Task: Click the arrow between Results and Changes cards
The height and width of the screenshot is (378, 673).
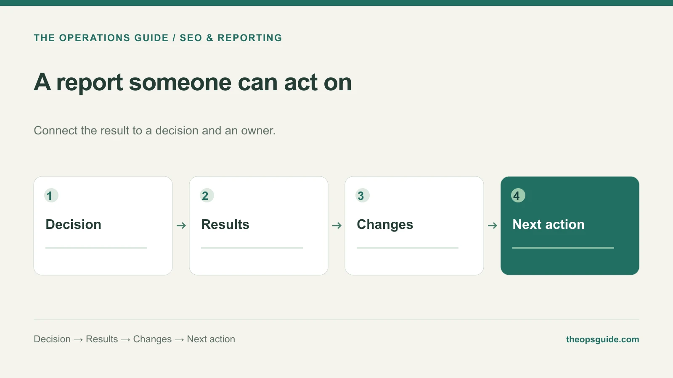Action: click(337, 226)
